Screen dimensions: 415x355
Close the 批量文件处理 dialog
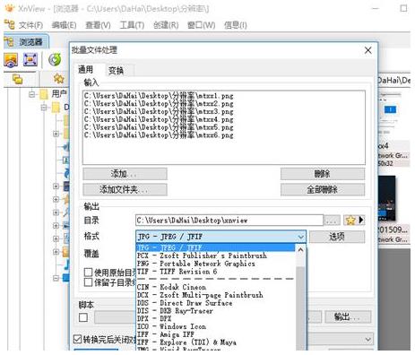368,50
